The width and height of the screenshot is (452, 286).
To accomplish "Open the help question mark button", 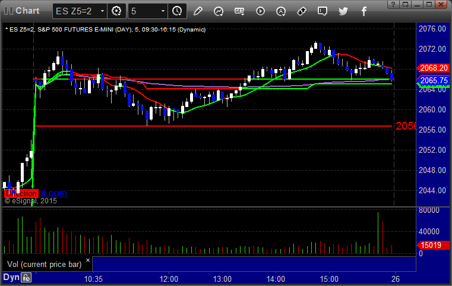I will [393, 4].
